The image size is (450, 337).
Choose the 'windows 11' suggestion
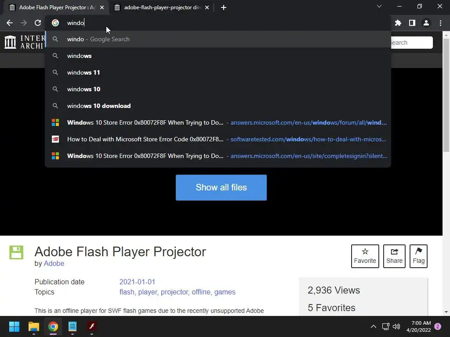tap(218, 72)
